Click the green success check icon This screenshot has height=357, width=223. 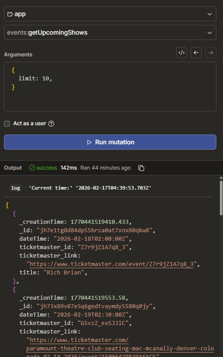pos(32,168)
